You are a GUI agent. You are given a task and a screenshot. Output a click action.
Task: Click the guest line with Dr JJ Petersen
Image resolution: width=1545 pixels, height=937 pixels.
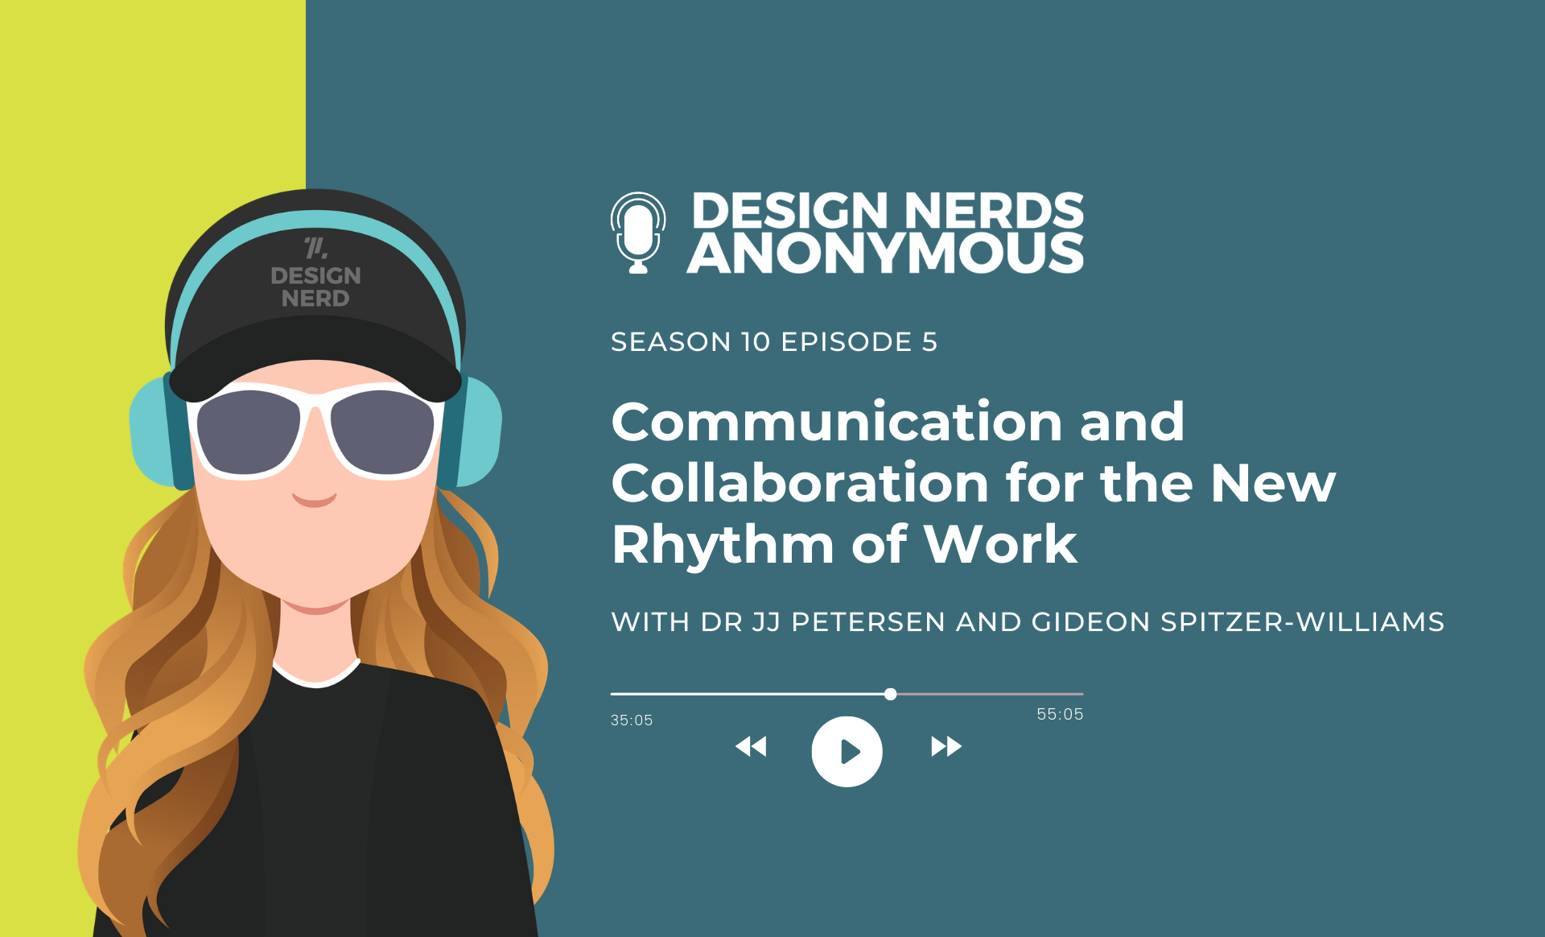coord(1027,622)
